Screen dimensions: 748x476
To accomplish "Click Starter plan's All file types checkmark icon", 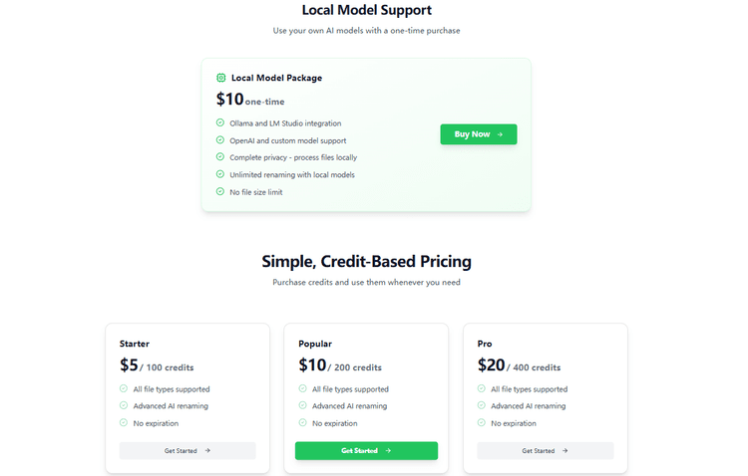I will click(124, 389).
